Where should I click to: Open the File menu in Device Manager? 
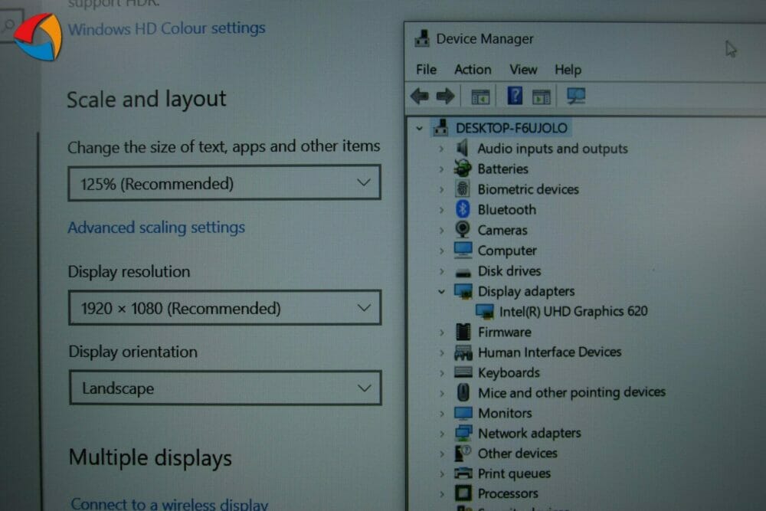click(426, 70)
